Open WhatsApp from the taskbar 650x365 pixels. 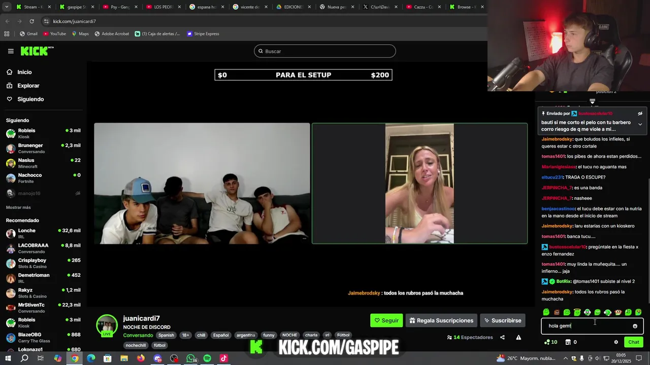[x=191, y=358]
